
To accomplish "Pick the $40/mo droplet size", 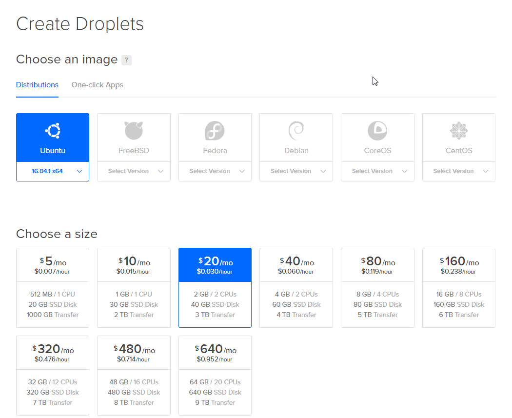I will click(x=296, y=288).
